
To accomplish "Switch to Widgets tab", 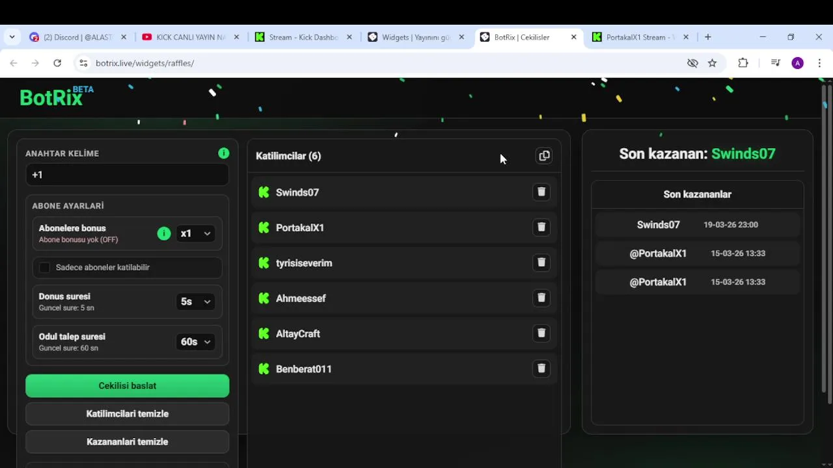I will (x=415, y=37).
